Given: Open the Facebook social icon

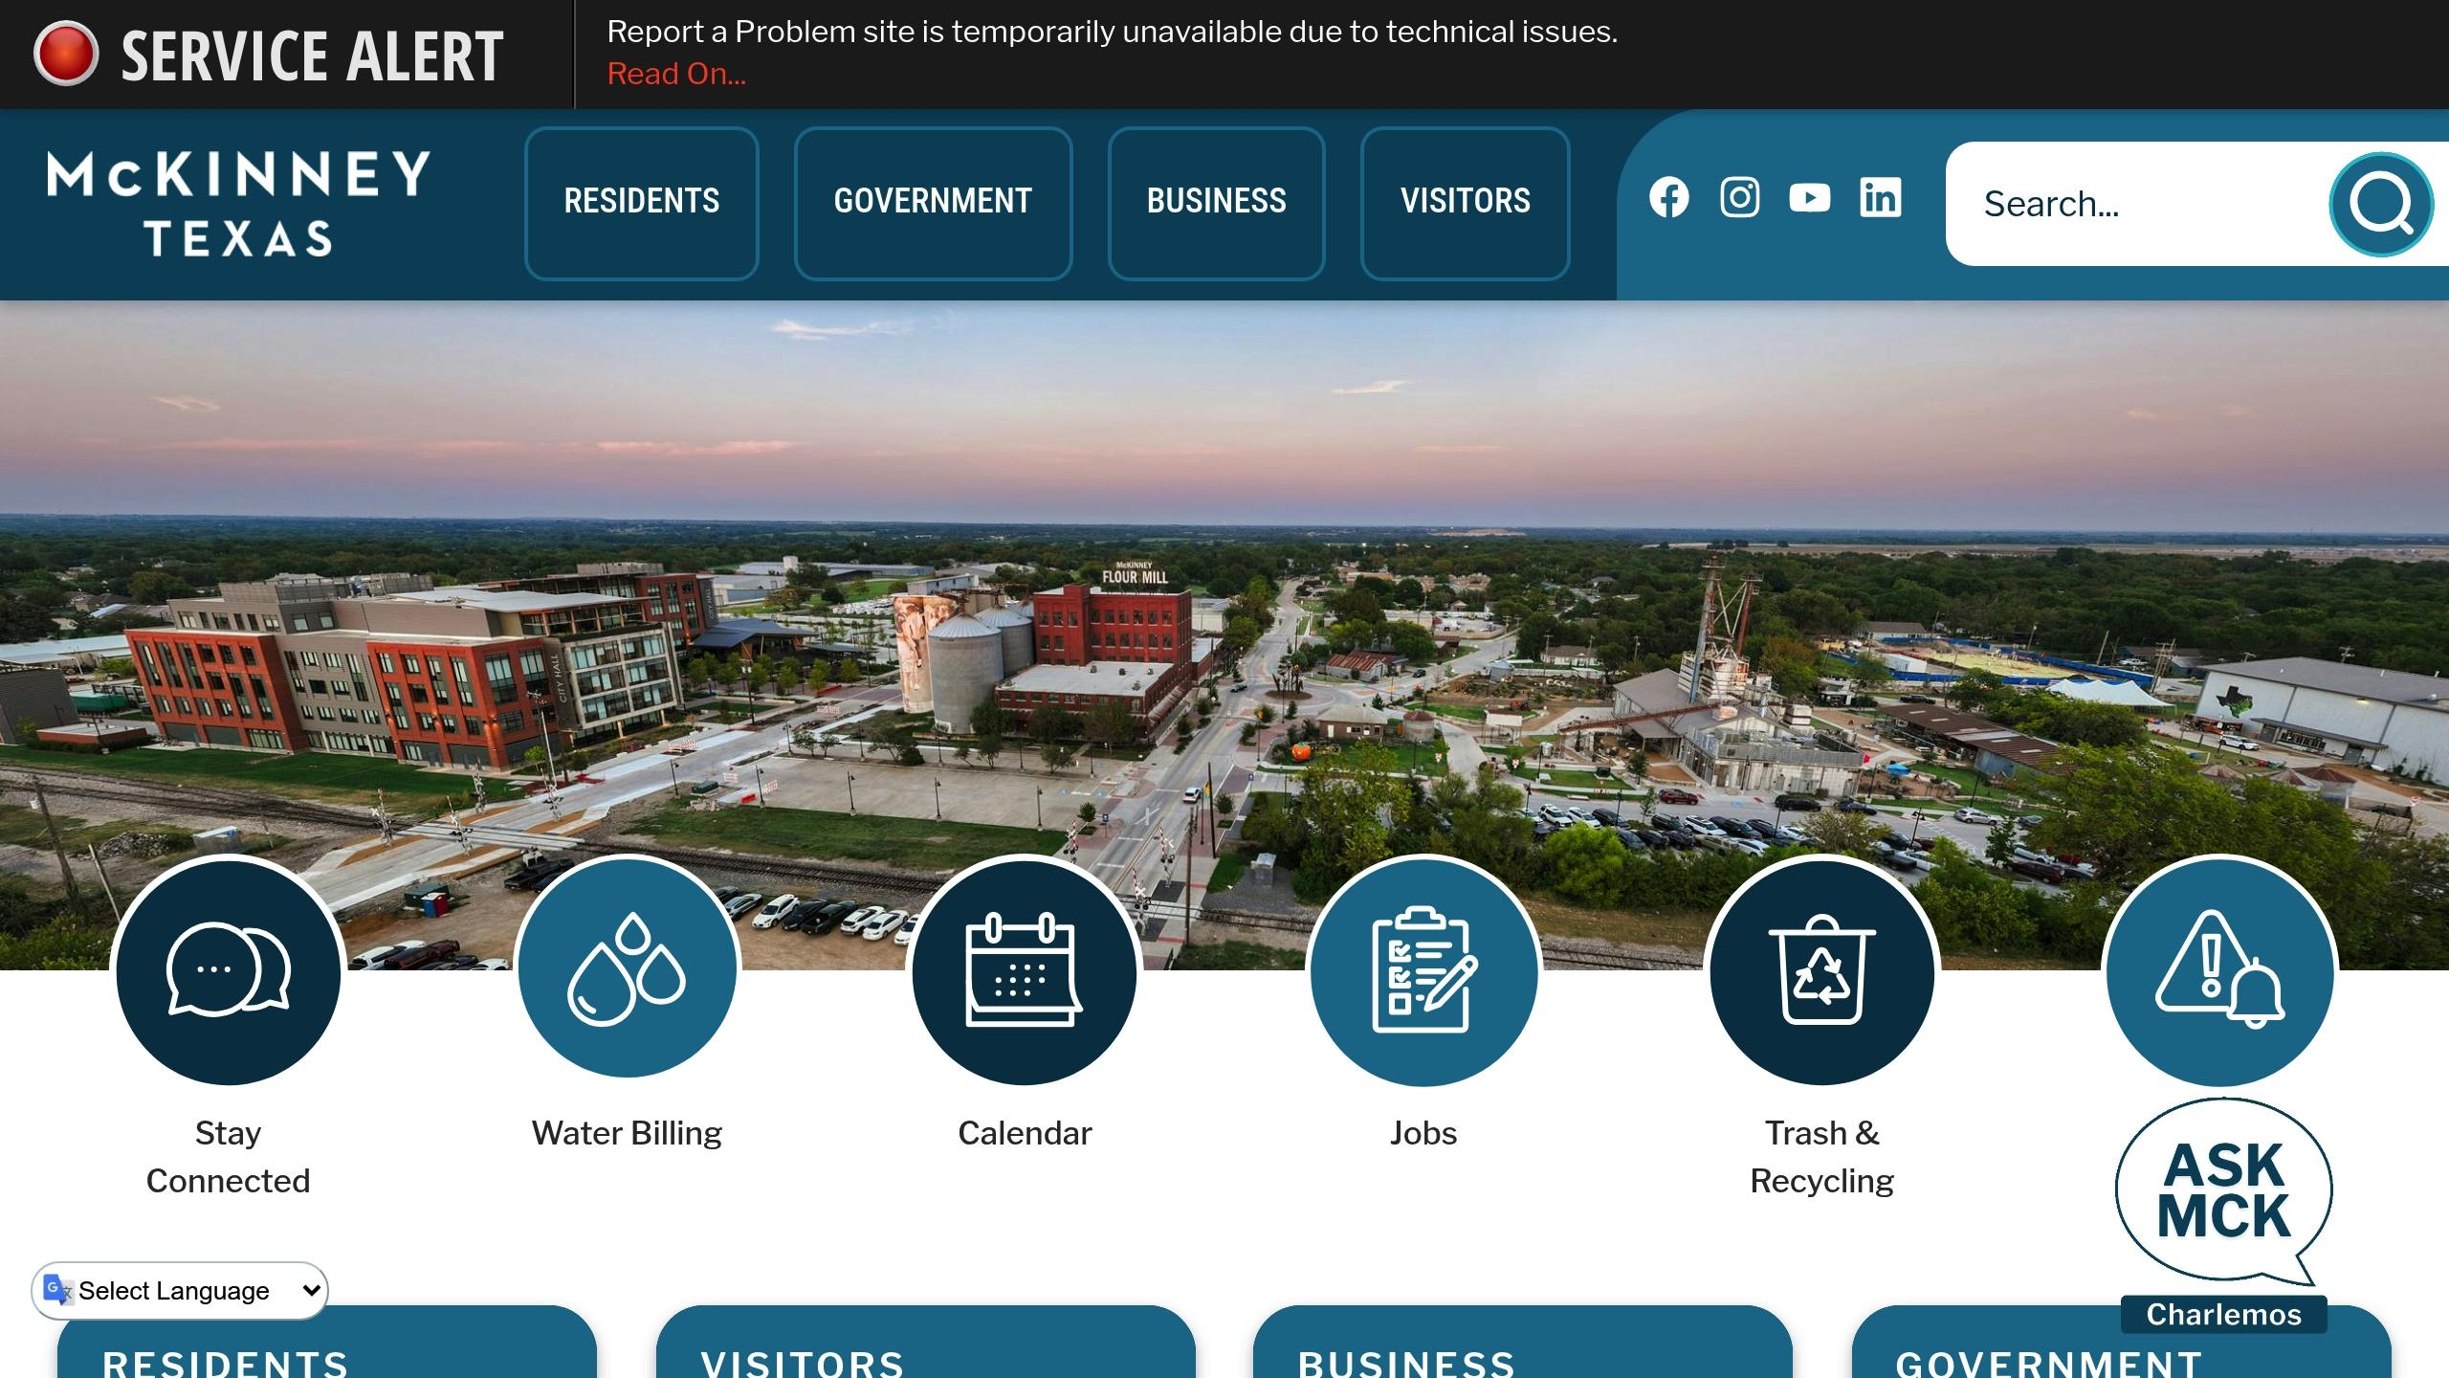Looking at the screenshot, I should [1668, 198].
